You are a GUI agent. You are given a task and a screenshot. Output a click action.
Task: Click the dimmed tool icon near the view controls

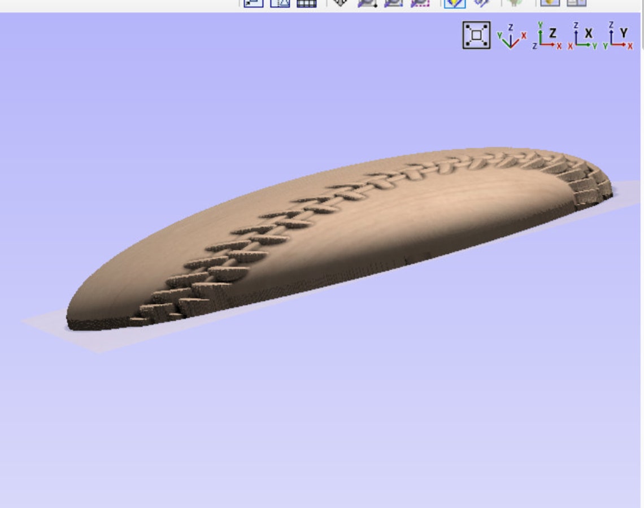(511, 3)
